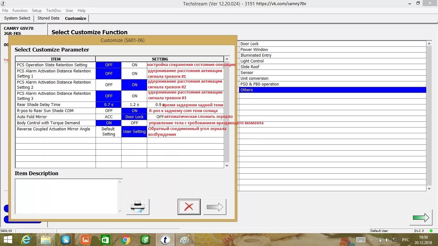This screenshot has width=438, height=246.
Task: Click the gray next arrow in dialog
Action: tap(215, 207)
